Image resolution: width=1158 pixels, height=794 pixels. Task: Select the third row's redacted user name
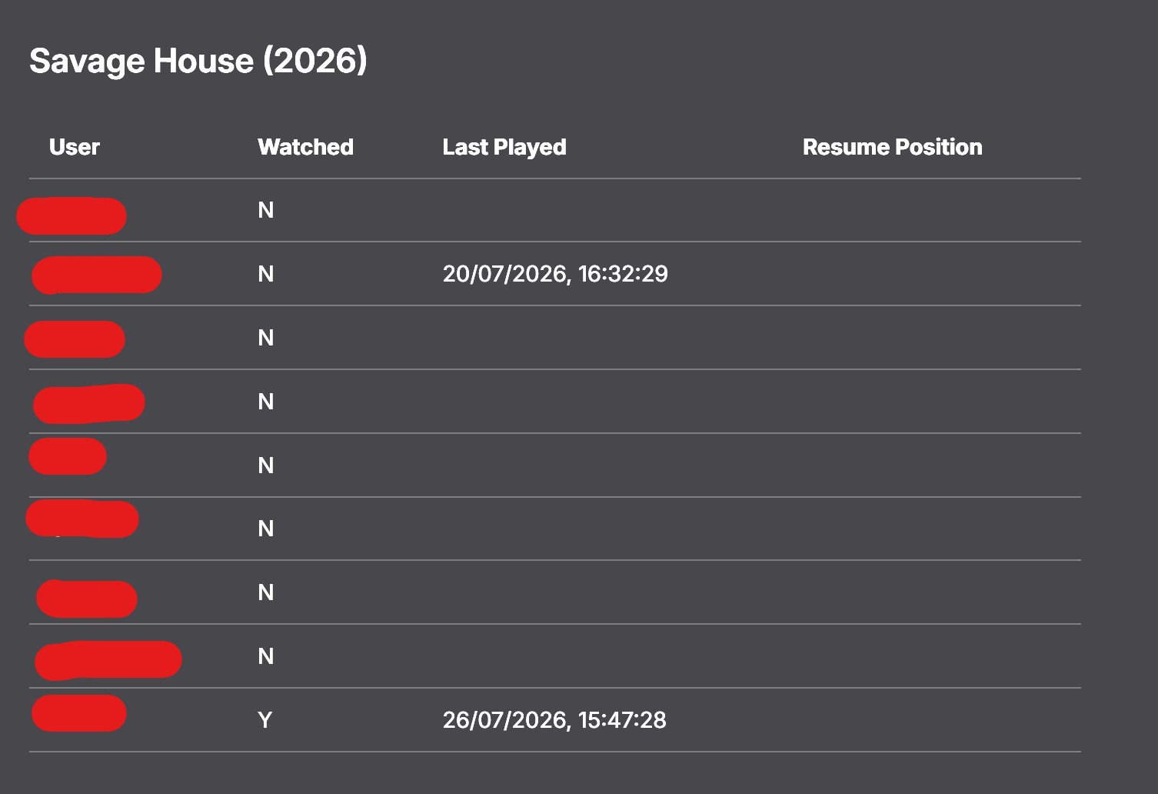point(75,339)
